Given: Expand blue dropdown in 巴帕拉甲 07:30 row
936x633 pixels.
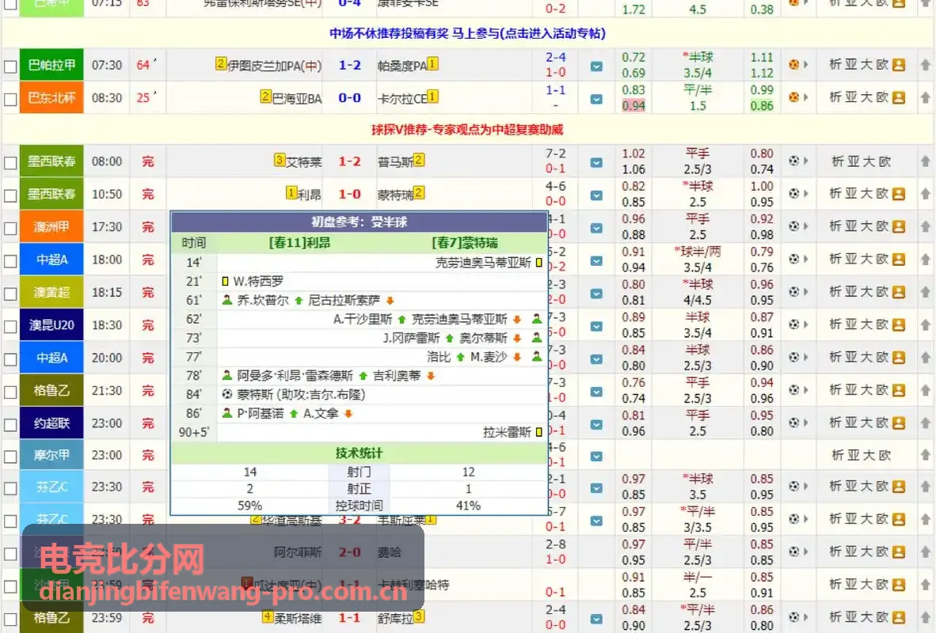Looking at the screenshot, I should tap(596, 66).
